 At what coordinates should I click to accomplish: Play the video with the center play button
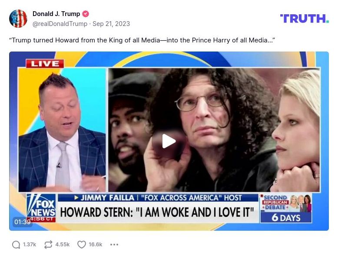click(x=169, y=141)
